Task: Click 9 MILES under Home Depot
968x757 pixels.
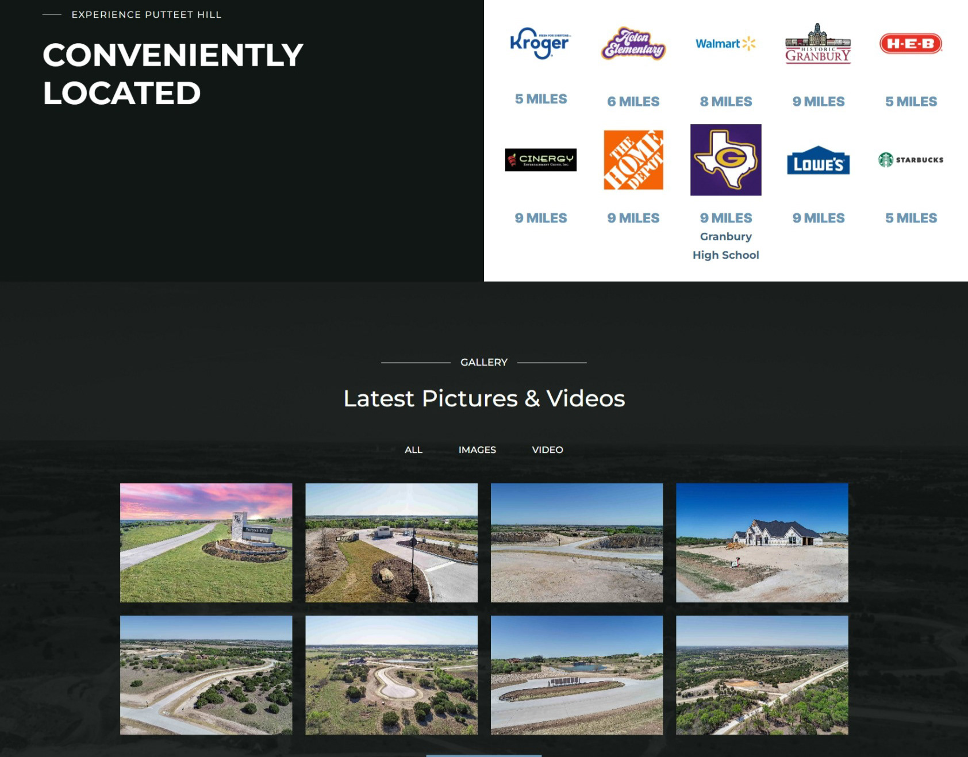Action: pos(633,218)
